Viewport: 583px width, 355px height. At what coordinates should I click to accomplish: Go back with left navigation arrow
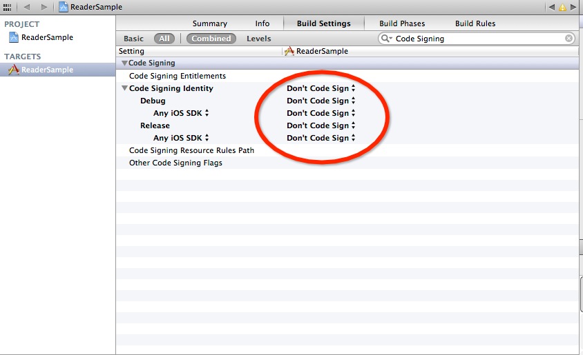coord(27,7)
